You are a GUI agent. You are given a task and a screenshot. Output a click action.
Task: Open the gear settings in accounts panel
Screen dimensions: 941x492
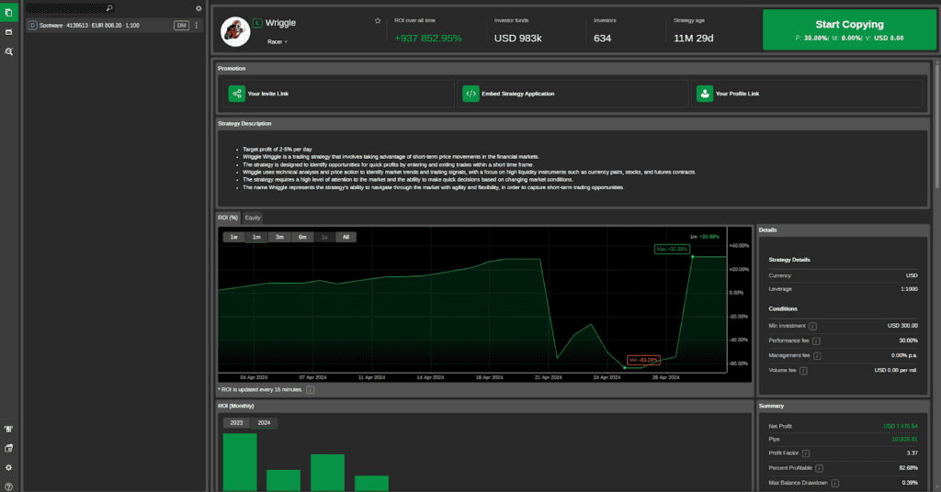198,8
